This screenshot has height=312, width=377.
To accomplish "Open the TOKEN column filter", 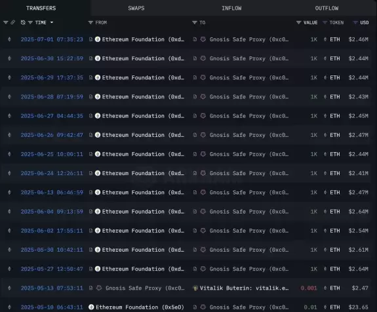I will pyautogui.click(x=325, y=22).
